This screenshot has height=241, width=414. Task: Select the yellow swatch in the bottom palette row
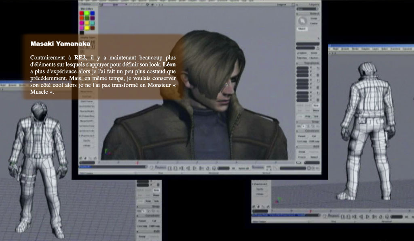[x=87, y=28]
